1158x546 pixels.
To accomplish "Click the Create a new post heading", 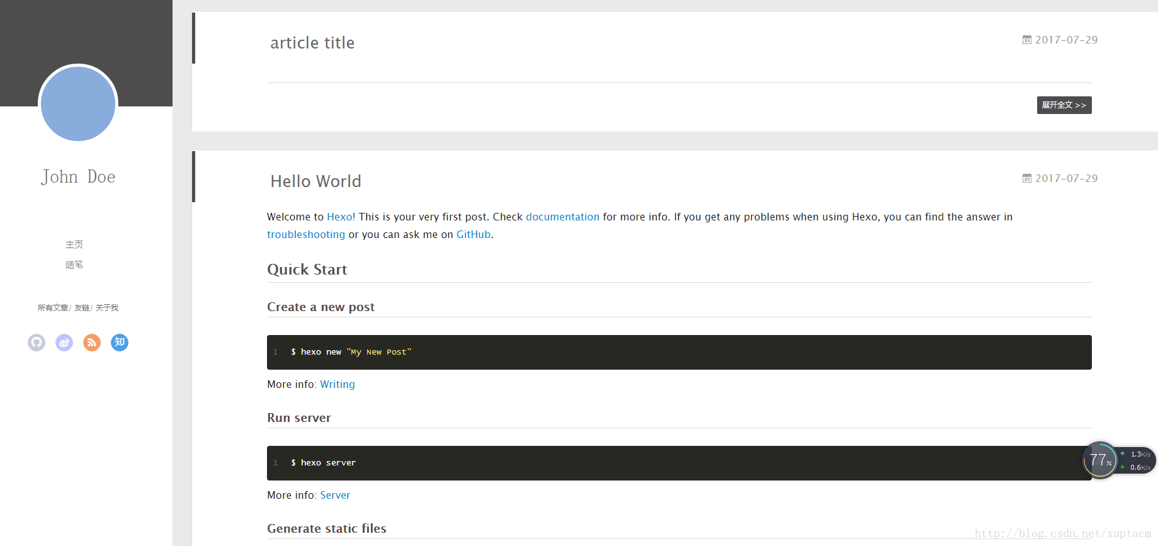I will [321, 307].
